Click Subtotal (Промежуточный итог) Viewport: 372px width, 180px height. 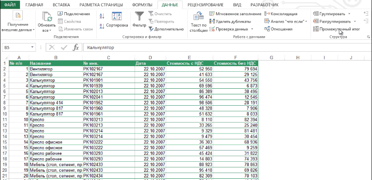tap(337, 29)
